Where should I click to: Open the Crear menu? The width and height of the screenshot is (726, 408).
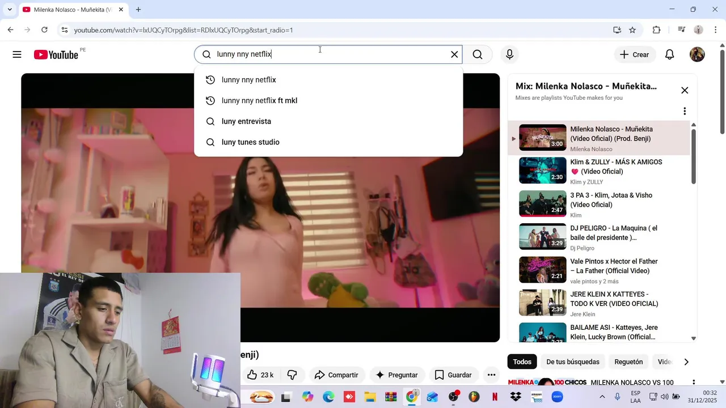click(x=635, y=54)
